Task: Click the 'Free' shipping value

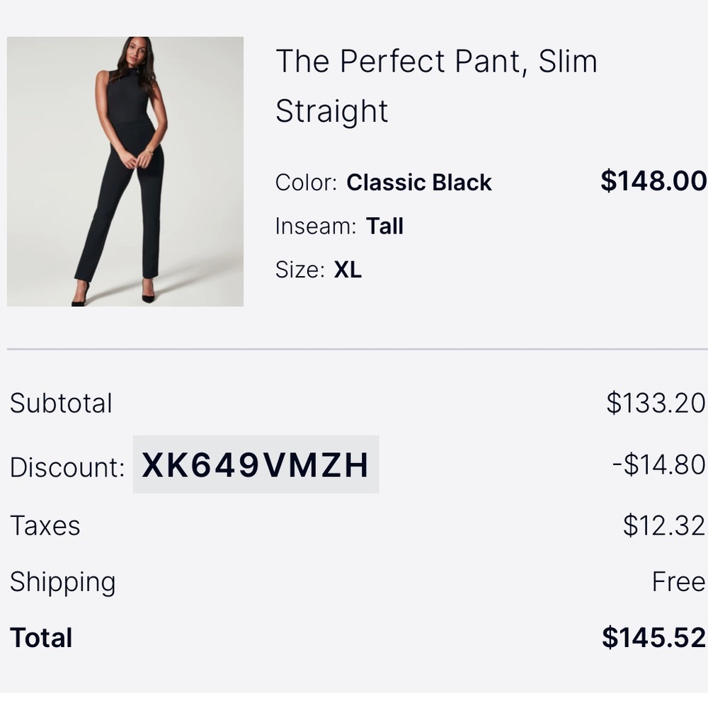Action: (678, 582)
